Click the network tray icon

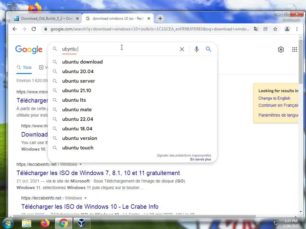[x=276, y=223]
